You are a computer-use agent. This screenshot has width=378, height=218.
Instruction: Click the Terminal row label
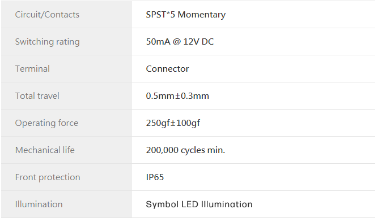point(32,69)
